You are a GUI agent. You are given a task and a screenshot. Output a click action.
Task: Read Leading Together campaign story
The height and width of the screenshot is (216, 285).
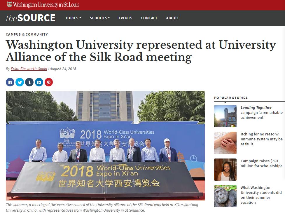(262, 113)
